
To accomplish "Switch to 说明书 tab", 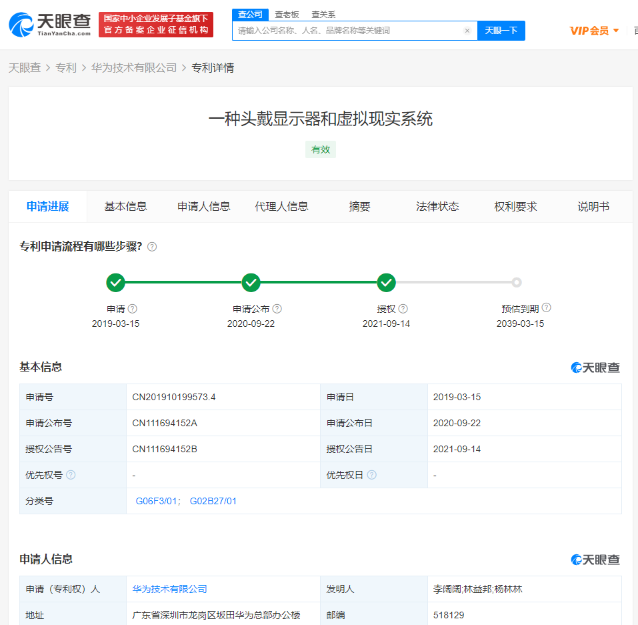I will [x=593, y=206].
